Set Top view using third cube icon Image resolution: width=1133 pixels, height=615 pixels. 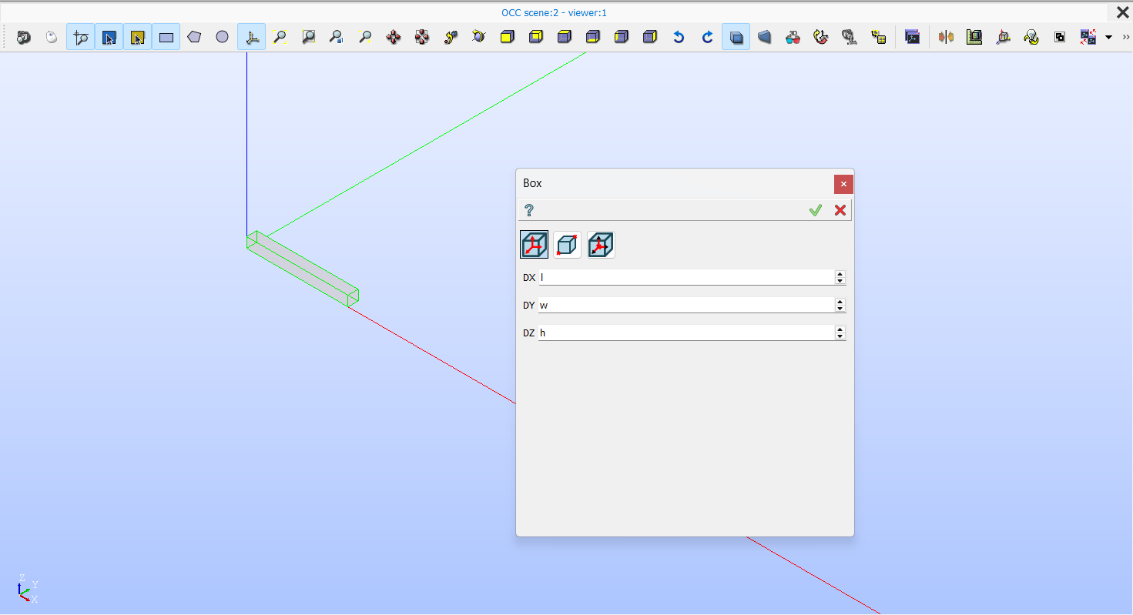click(x=565, y=37)
